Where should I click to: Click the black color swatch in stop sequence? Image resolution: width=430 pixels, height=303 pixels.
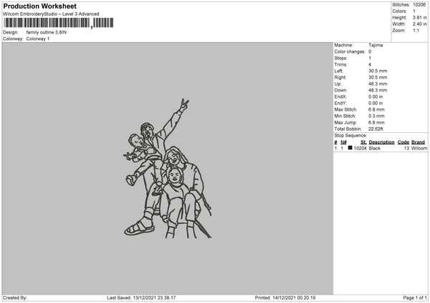click(x=350, y=148)
